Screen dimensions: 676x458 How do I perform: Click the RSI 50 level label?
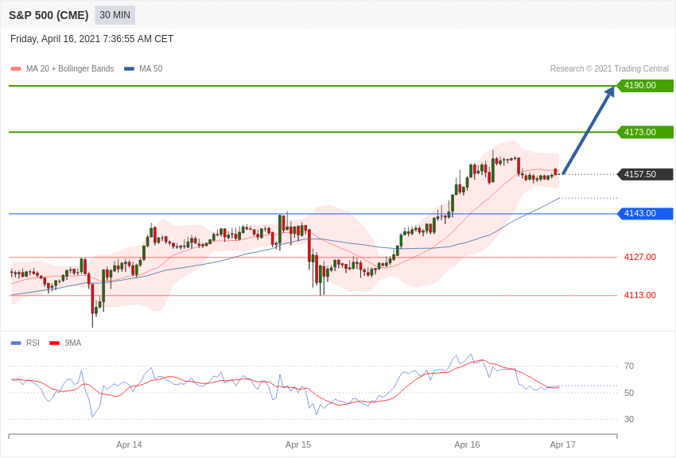point(629,393)
